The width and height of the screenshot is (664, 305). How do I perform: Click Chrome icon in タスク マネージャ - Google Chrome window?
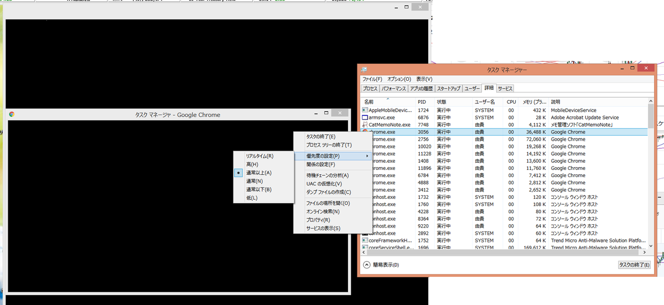[x=12, y=115]
